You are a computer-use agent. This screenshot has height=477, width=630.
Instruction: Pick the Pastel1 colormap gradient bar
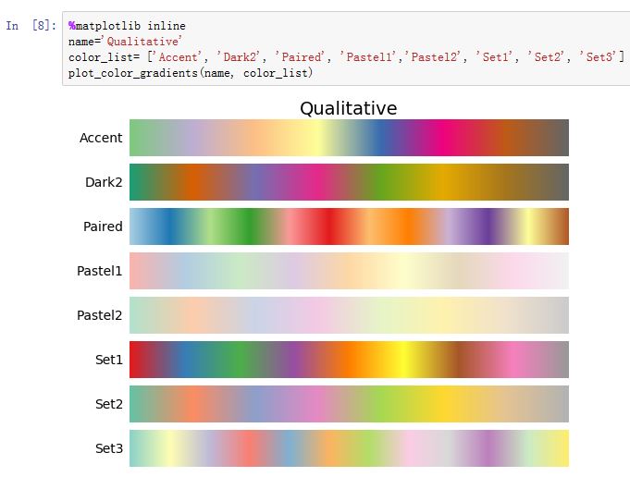coord(349,271)
